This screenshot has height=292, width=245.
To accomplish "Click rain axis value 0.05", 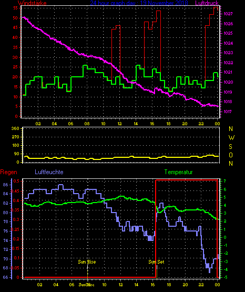I will coord(15,268).
